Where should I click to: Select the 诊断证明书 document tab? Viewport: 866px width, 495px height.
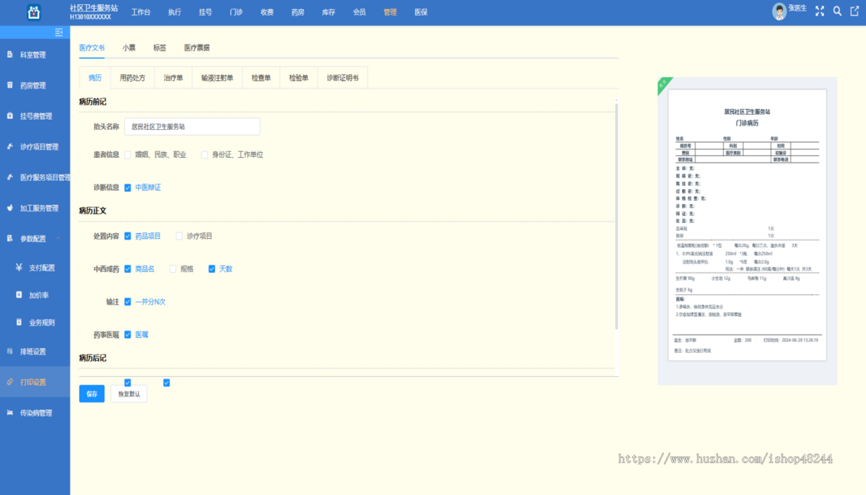pos(343,78)
